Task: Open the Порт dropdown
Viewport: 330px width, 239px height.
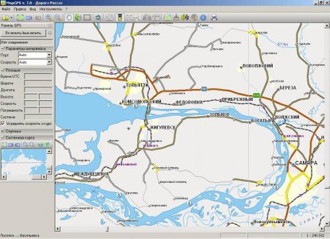Action: [49, 55]
